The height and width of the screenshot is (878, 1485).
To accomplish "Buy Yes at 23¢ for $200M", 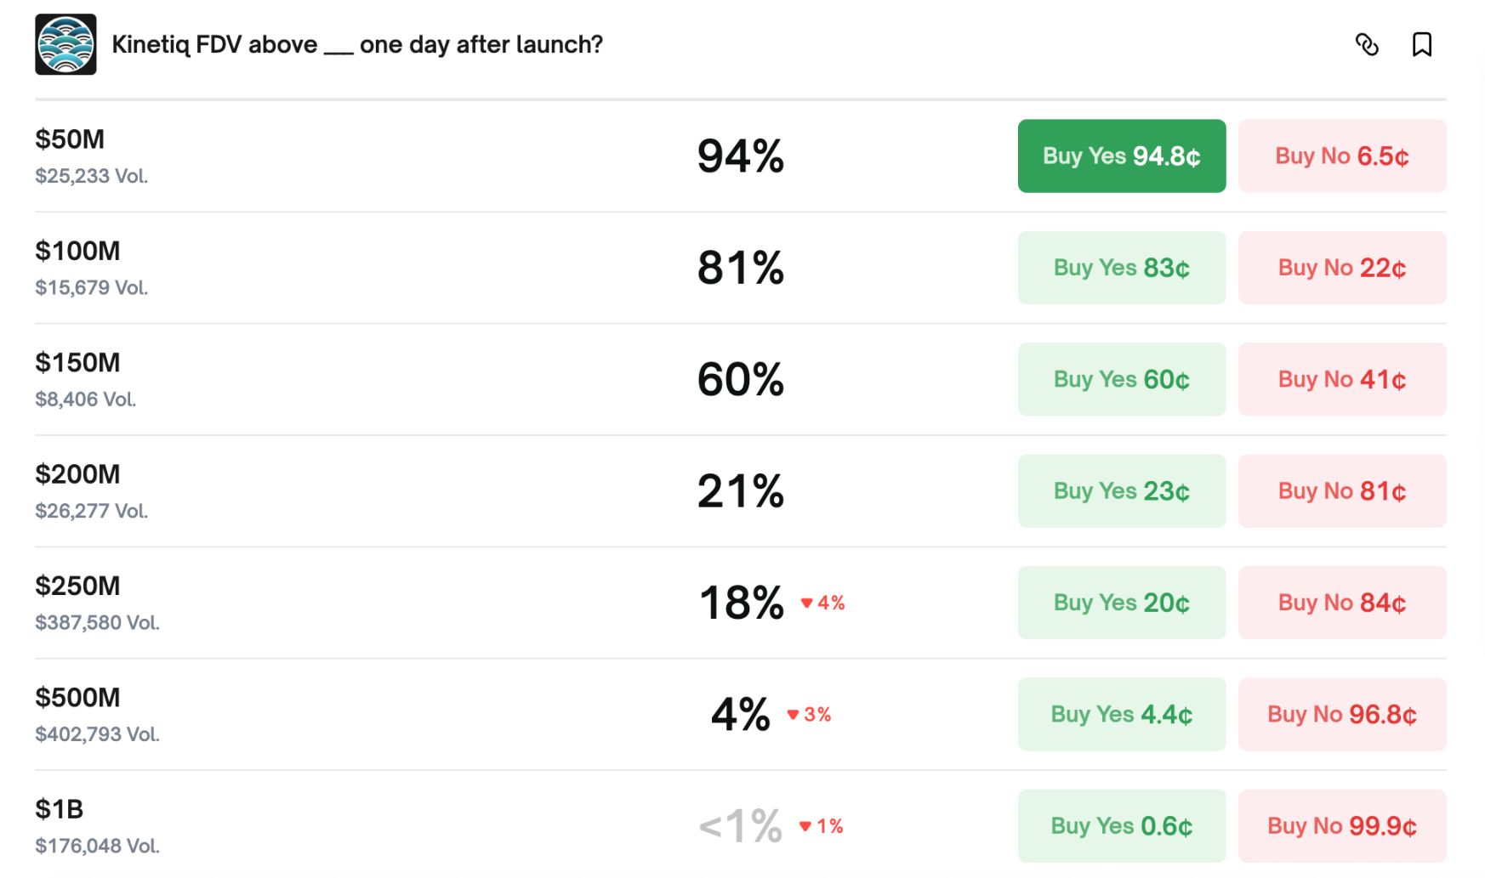I will (1121, 491).
